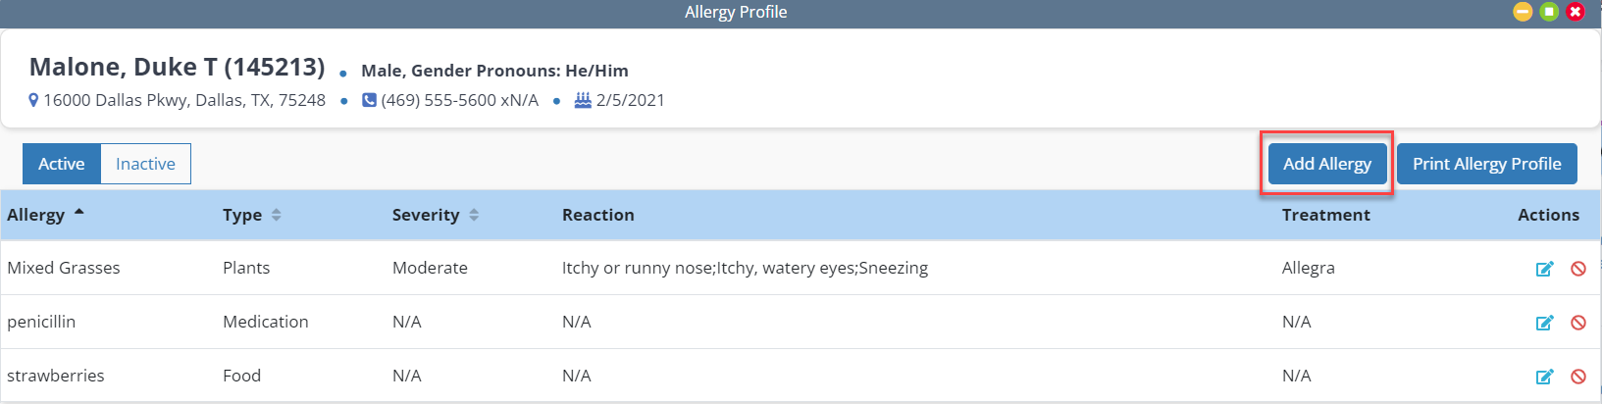Select the Mixed Grasses allergy name
The image size is (1602, 404).
(64, 268)
